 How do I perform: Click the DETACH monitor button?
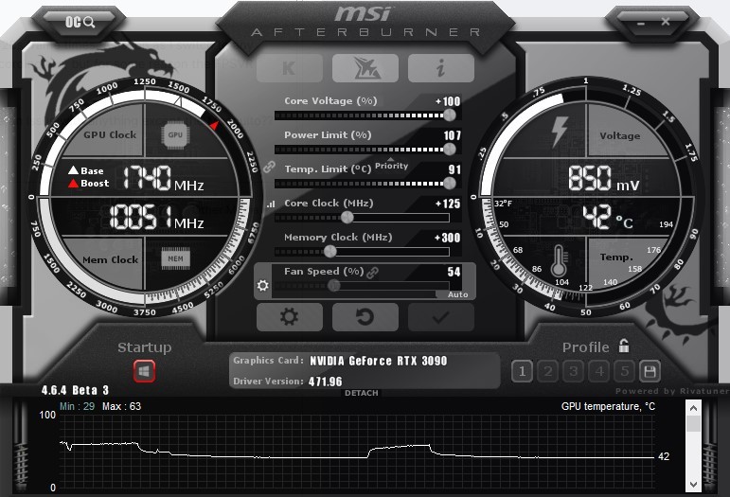(x=362, y=393)
